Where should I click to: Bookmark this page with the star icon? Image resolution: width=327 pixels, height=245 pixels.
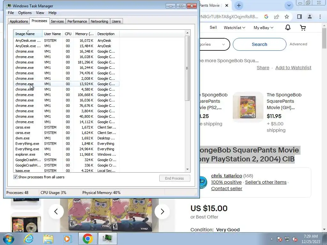pyautogui.click(x=287, y=17)
